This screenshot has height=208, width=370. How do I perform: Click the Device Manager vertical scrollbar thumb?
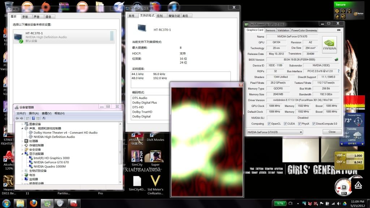[120, 152]
